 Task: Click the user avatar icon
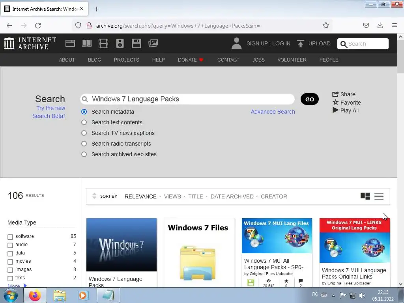pyautogui.click(x=236, y=43)
